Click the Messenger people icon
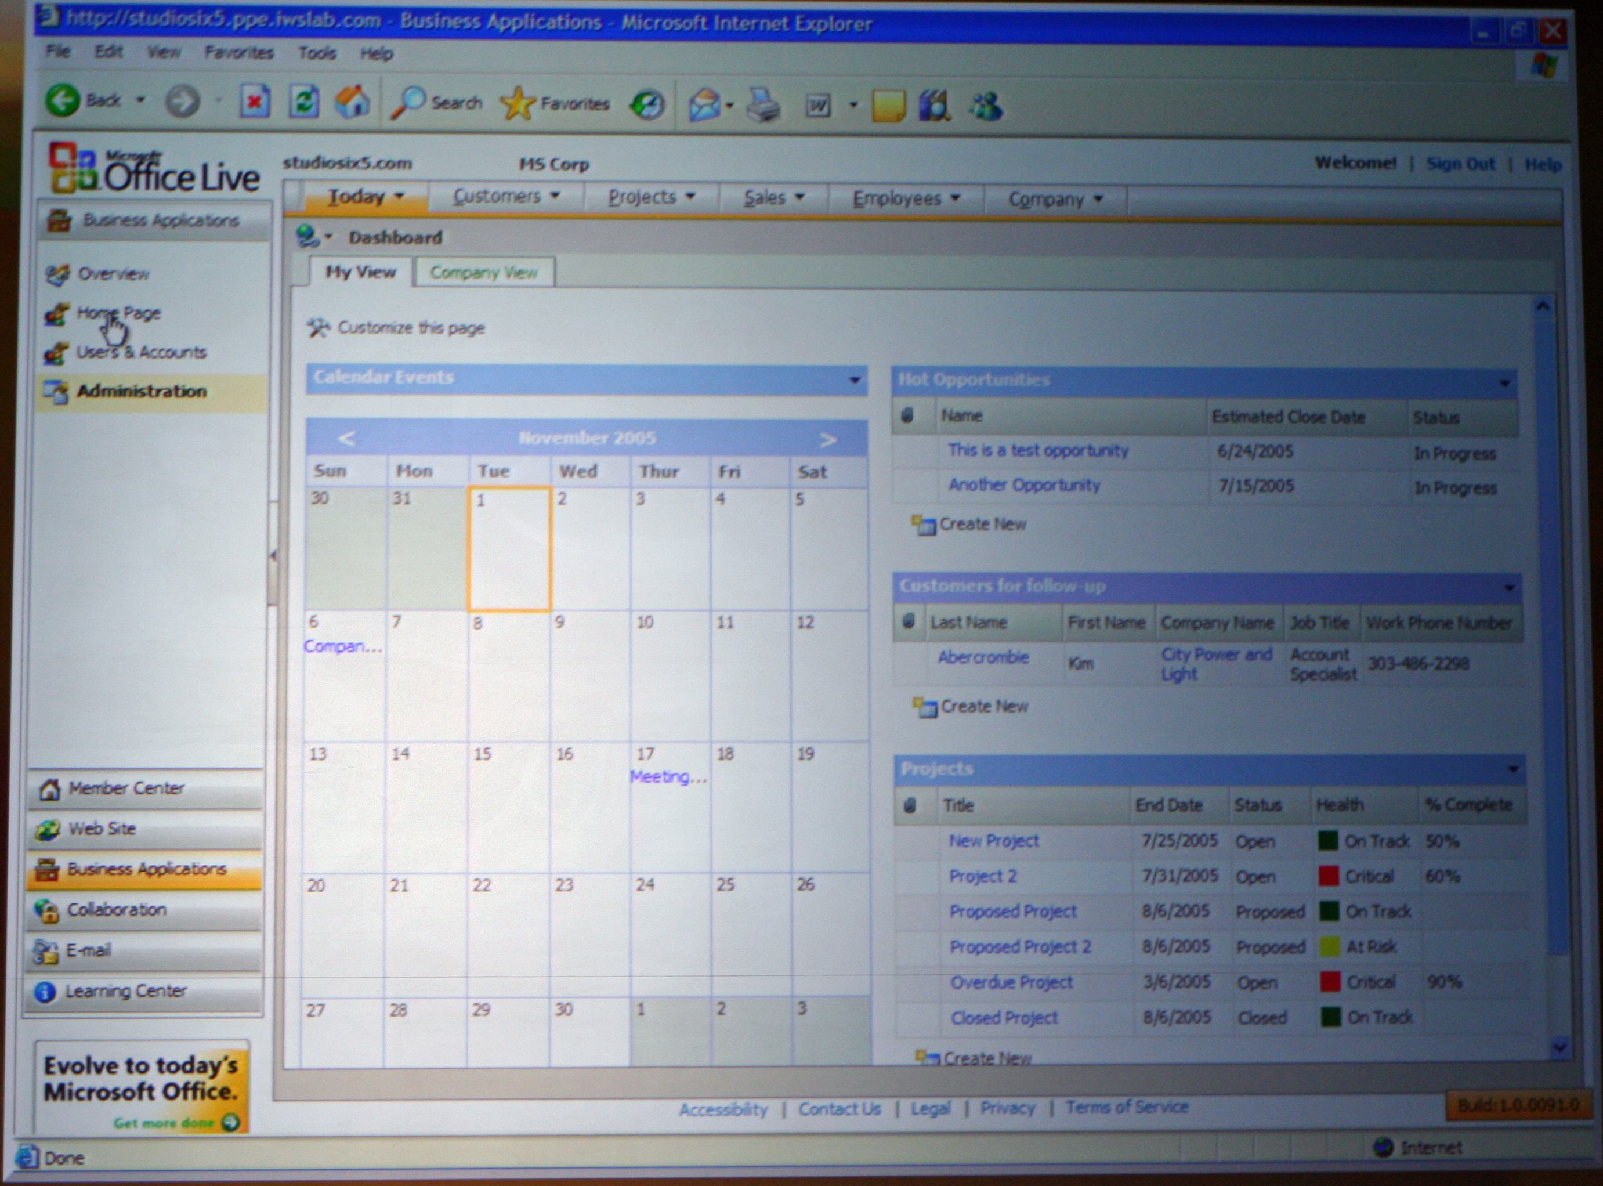The height and width of the screenshot is (1186, 1603). 986,107
